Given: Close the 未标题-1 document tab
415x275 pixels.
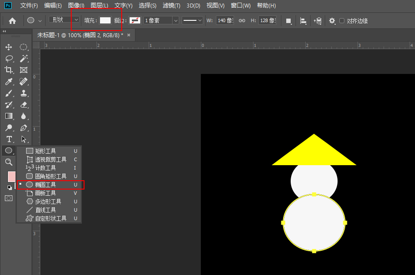Looking at the screenshot, I should pyautogui.click(x=129, y=35).
